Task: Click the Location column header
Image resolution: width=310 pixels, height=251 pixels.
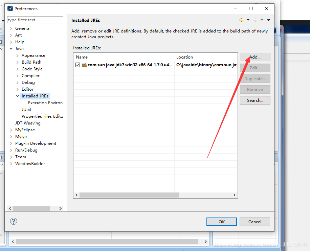Action: pyautogui.click(x=206, y=57)
